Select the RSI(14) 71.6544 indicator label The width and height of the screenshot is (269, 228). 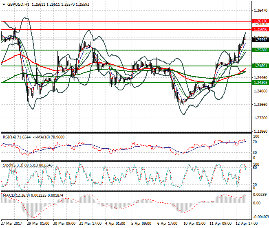point(17,137)
